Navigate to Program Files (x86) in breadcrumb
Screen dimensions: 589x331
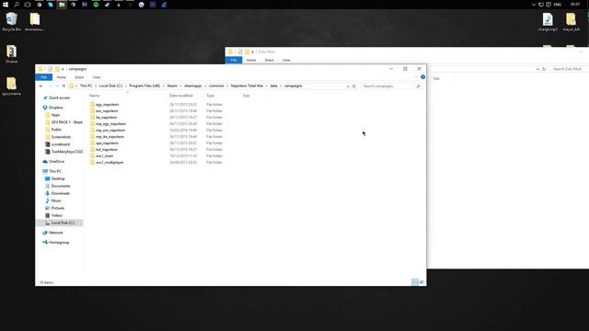tap(144, 86)
